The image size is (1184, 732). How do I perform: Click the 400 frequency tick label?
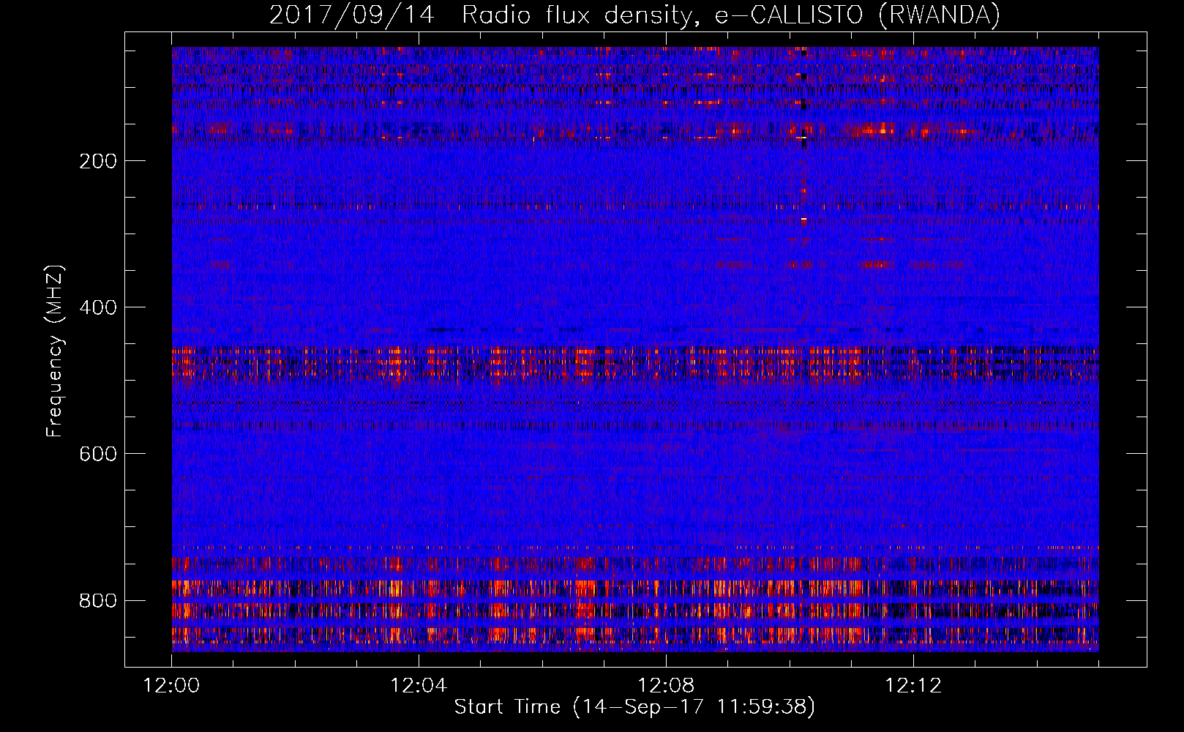tap(98, 307)
